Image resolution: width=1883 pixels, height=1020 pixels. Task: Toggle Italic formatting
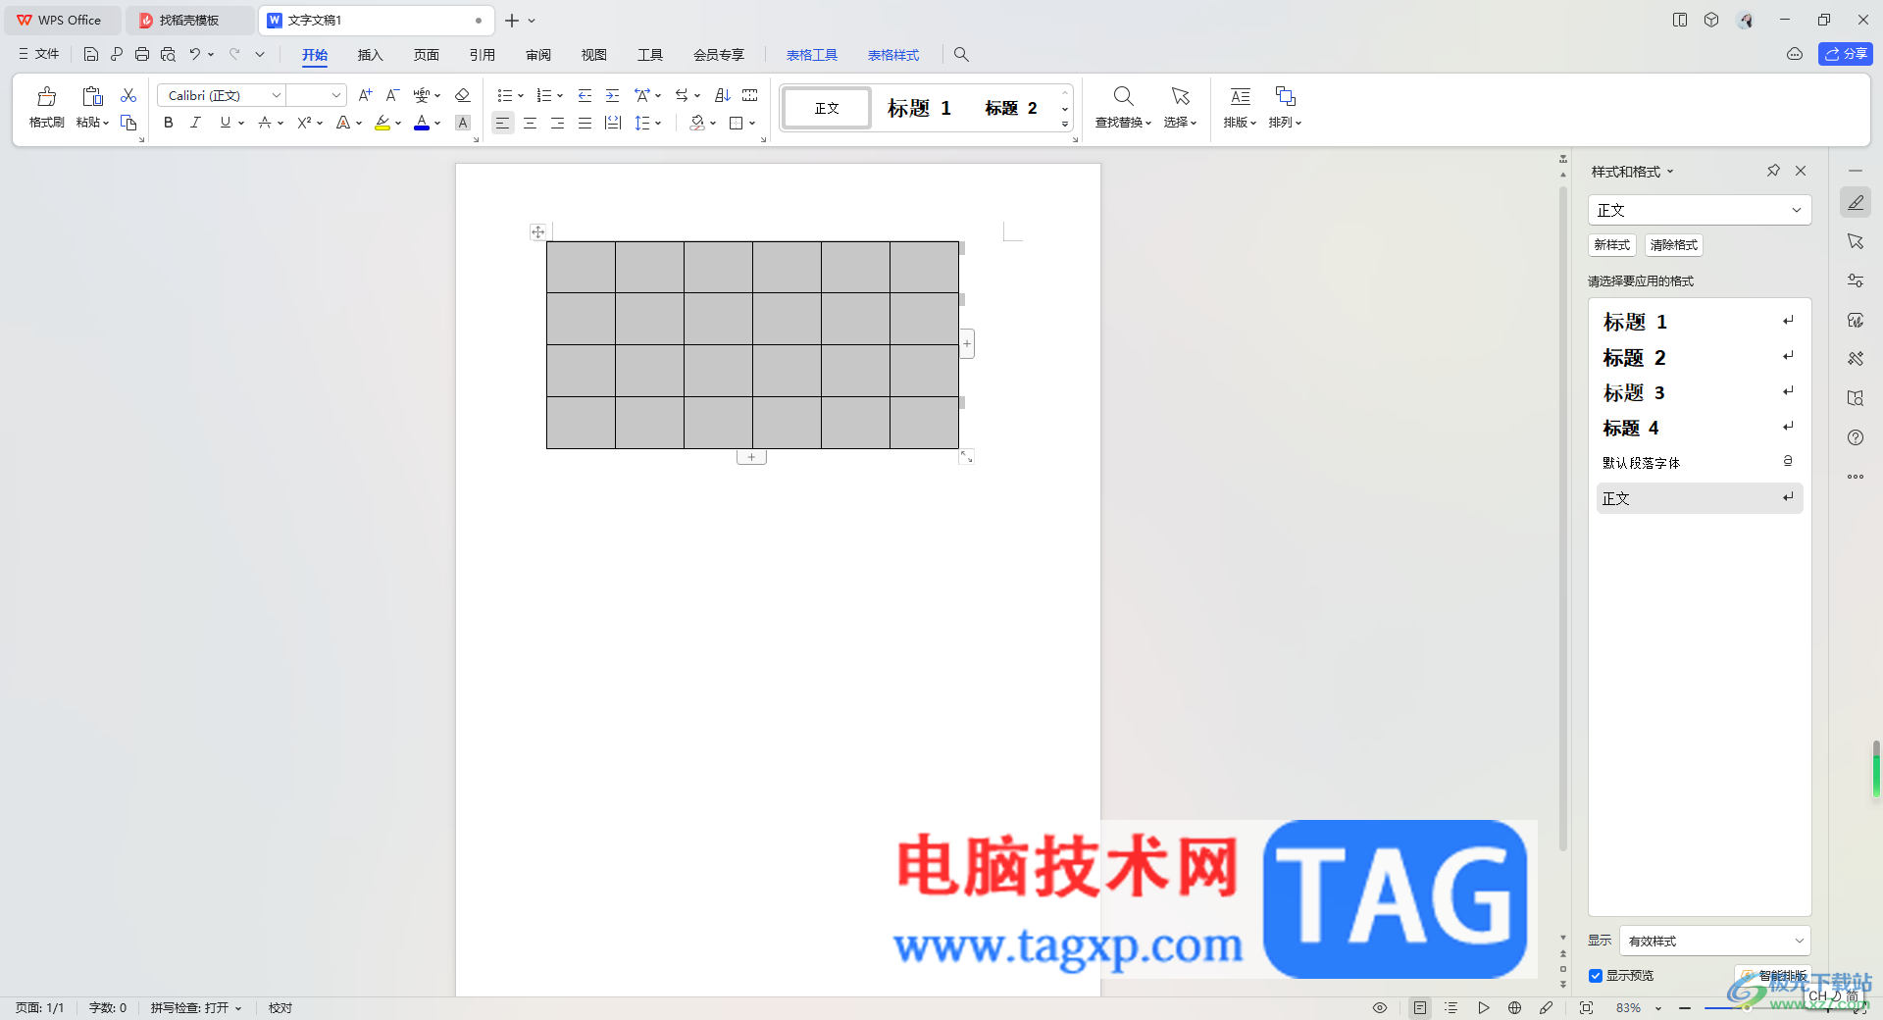[x=196, y=123]
